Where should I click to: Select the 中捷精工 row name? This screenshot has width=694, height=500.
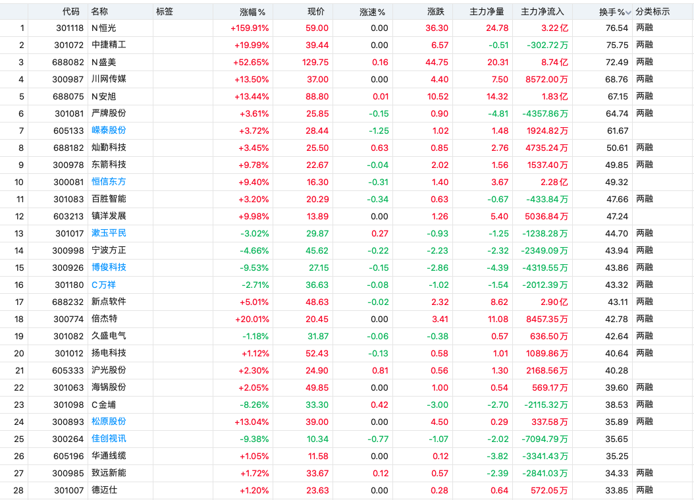(109, 45)
